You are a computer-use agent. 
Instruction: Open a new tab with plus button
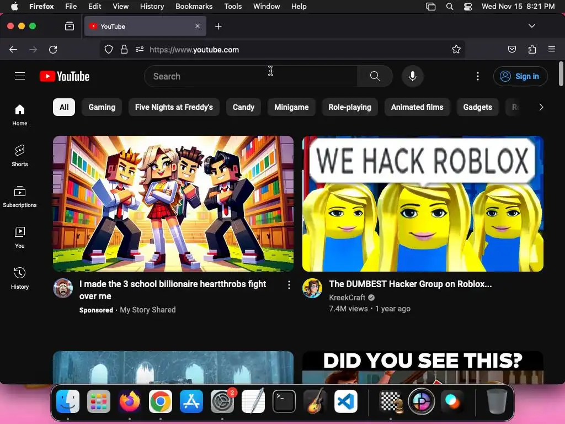pyautogui.click(x=218, y=26)
